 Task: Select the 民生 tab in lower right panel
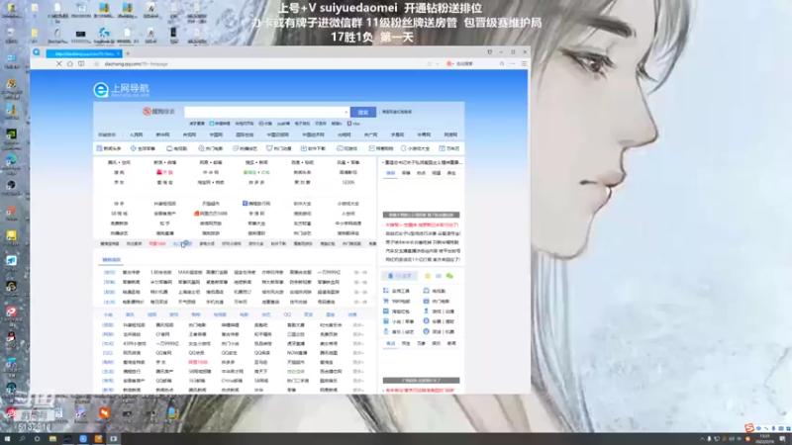(406, 343)
